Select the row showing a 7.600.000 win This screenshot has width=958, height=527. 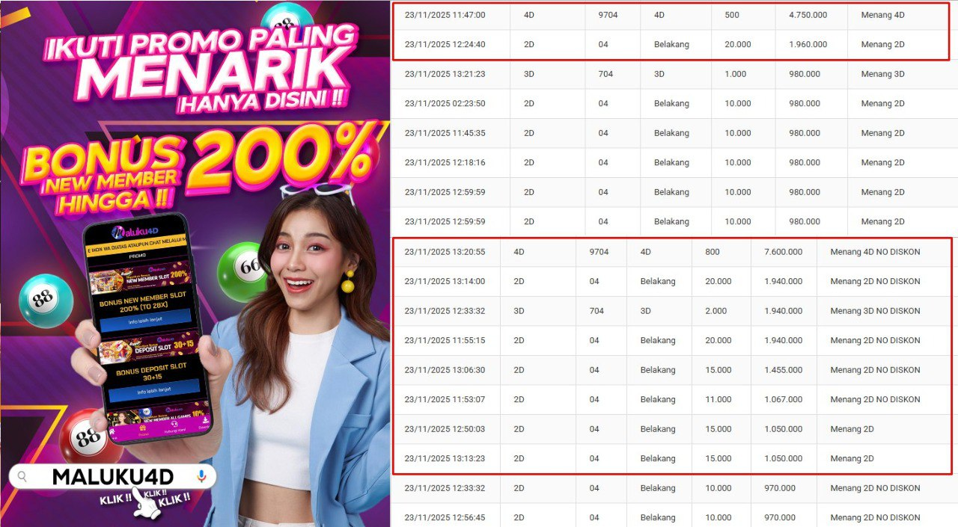(x=671, y=252)
